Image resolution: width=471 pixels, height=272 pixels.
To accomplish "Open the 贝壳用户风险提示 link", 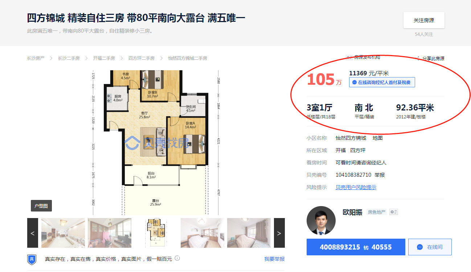I will click(356, 187).
